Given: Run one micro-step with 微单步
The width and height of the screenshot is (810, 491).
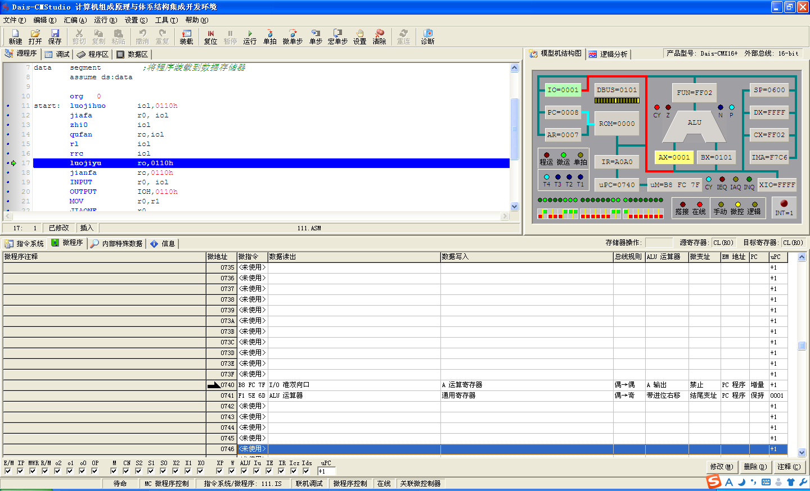Looking at the screenshot, I should point(292,37).
